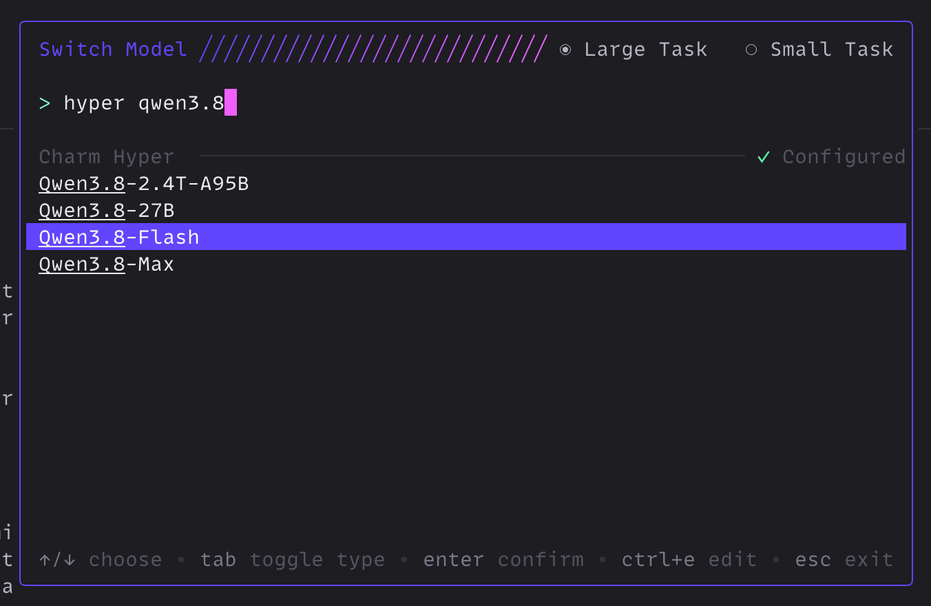Click the up/down arrows choose hint
The height and width of the screenshot is (606, 931).
[101, 560]
